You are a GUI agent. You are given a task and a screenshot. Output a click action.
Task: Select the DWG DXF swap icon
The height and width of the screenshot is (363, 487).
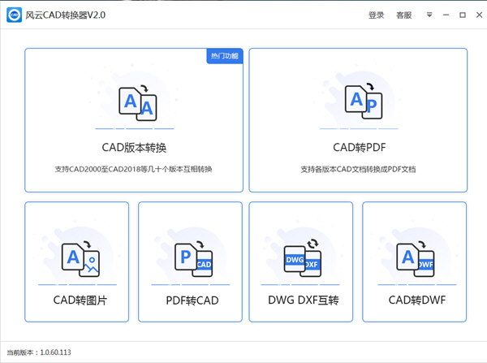303,257
